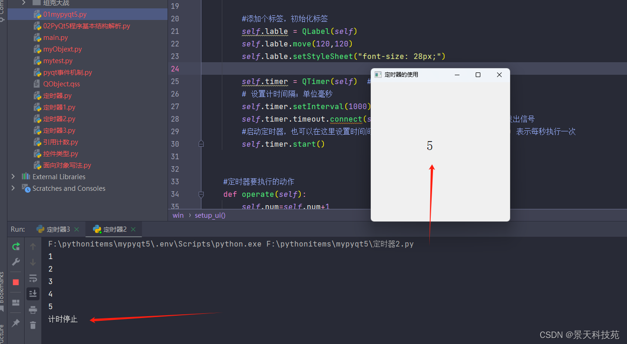The height and width of the screenshot is (344, 627).
Task: Select the Scratches and Consoles label
Action: click(69, 188)
